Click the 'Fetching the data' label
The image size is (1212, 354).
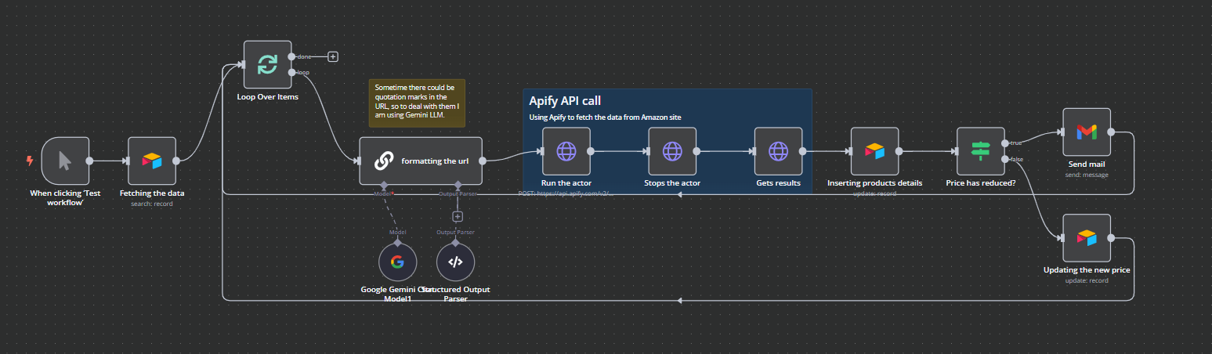(x=152, y=193)
